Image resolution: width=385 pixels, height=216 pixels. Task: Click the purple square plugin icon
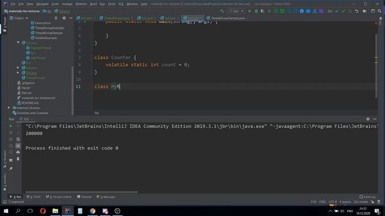321,11
